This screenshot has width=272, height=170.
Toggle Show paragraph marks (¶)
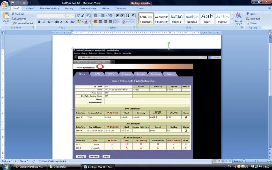tap(133, 16)
